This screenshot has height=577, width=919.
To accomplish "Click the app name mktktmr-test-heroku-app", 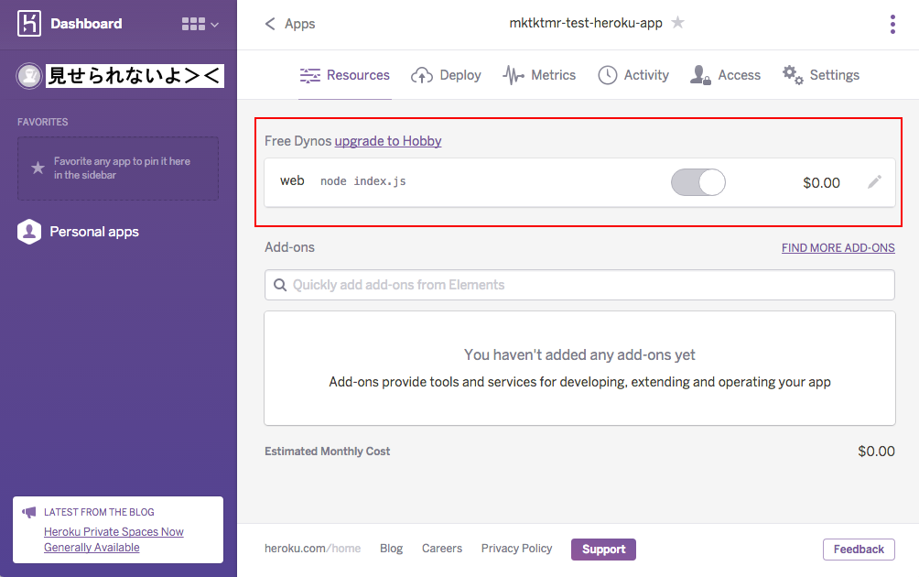I will [586, 24].
